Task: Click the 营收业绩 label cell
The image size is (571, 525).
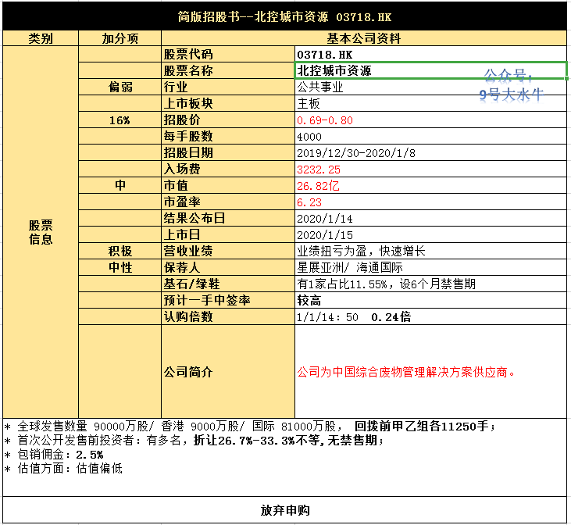Action: pyautogui.click(x=228, y=251)
